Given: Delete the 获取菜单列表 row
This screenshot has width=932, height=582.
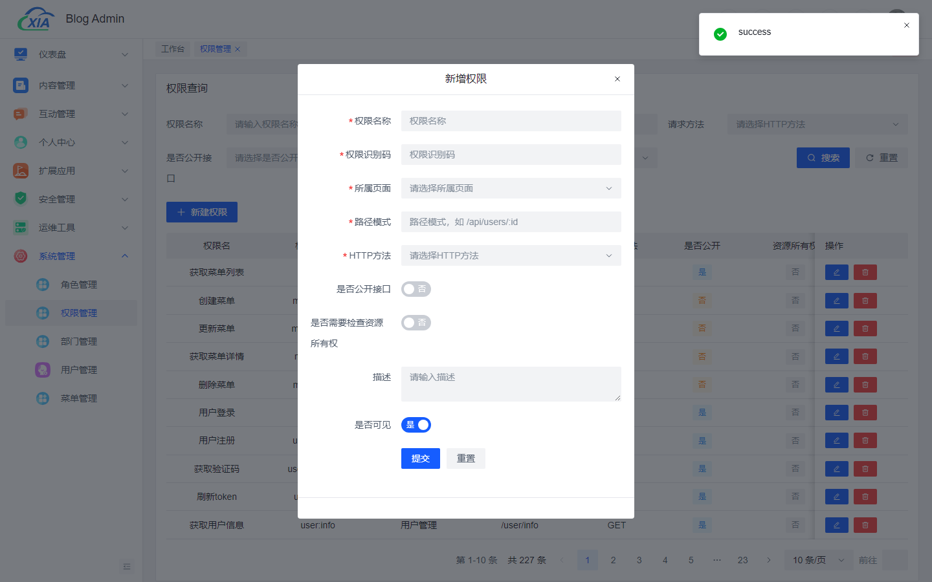Looking at the screenshot, I should [865, 272].
